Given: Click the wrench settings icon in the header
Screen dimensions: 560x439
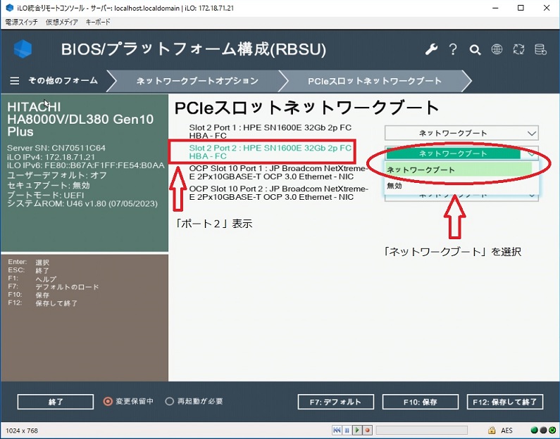Looking at the screenshot, I should [431, 49].
